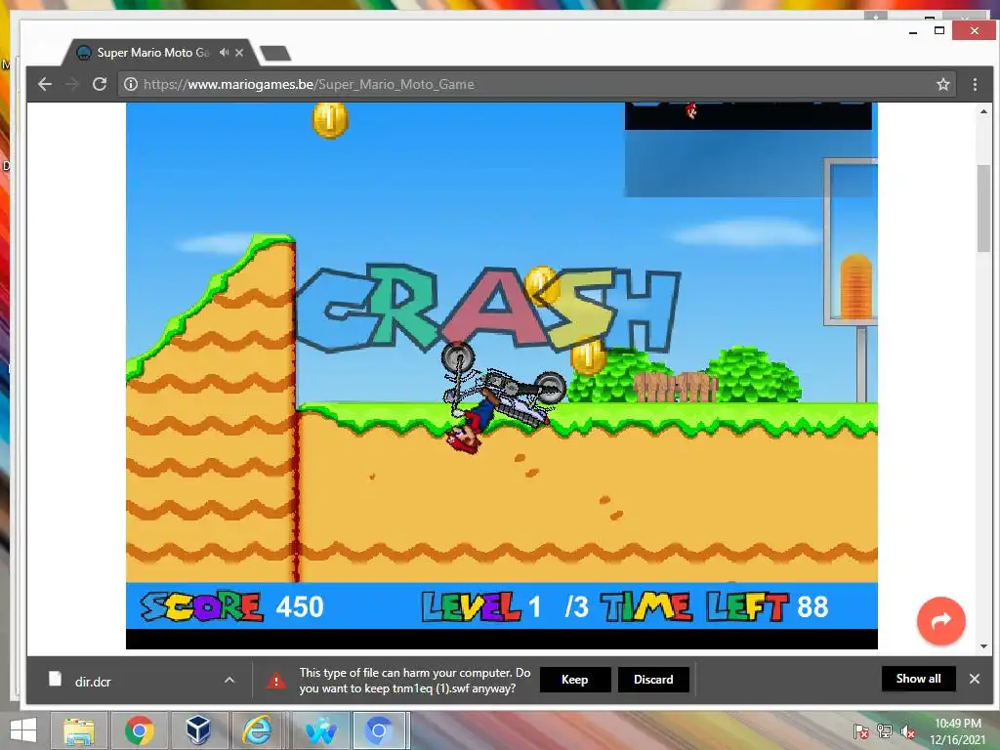Image resolution: width=1000 pixels, height=750 pixels.
Task: Switch to the active Chromium taskbar window
Action: [380, 730]
